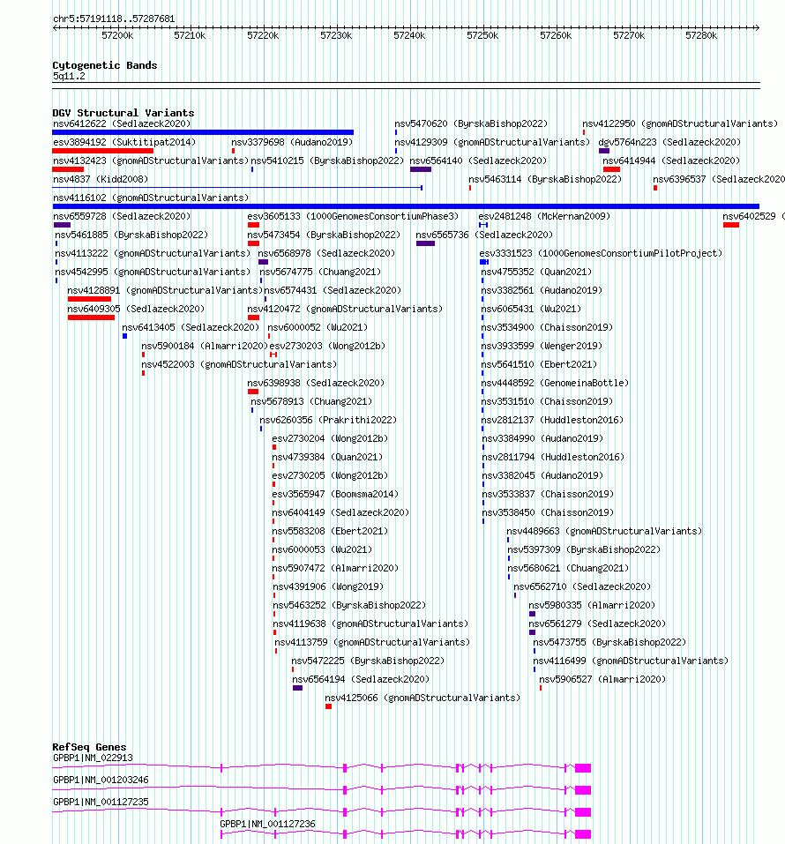The image size is (785, 844).
Task: Click the nsv4489663 gnomAD variant label
Action: (x=605, y=532)
